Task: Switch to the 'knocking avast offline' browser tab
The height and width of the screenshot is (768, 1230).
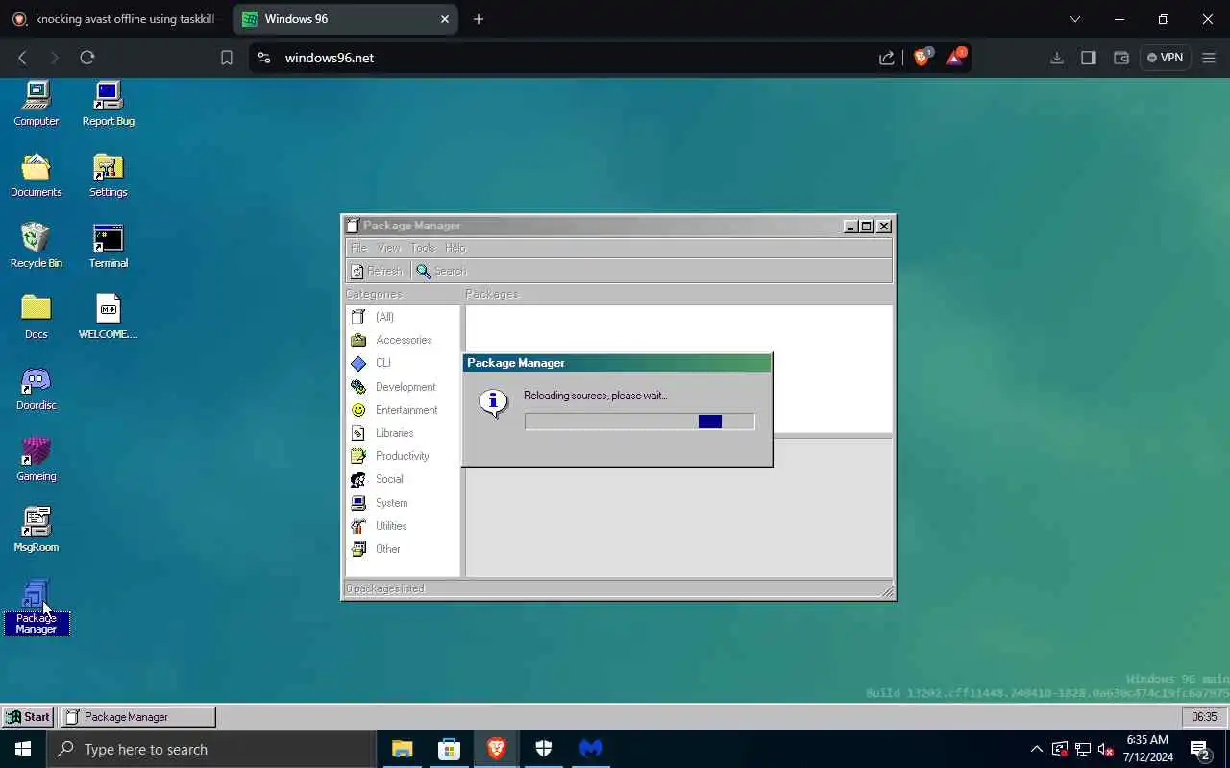Action: (115, 19)
